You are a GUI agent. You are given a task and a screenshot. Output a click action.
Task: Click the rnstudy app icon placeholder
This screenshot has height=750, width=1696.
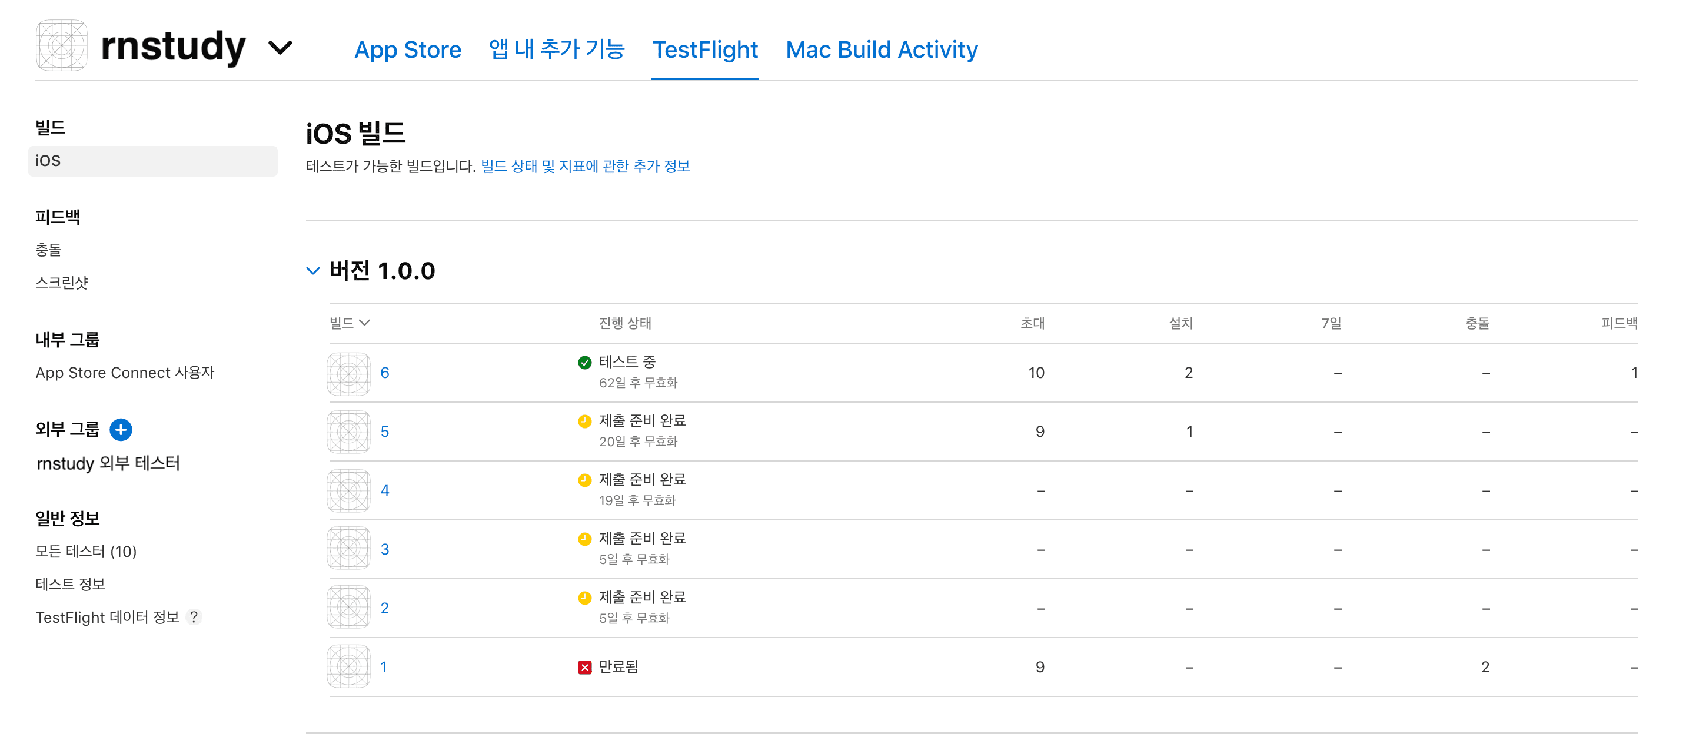point(61,45)
